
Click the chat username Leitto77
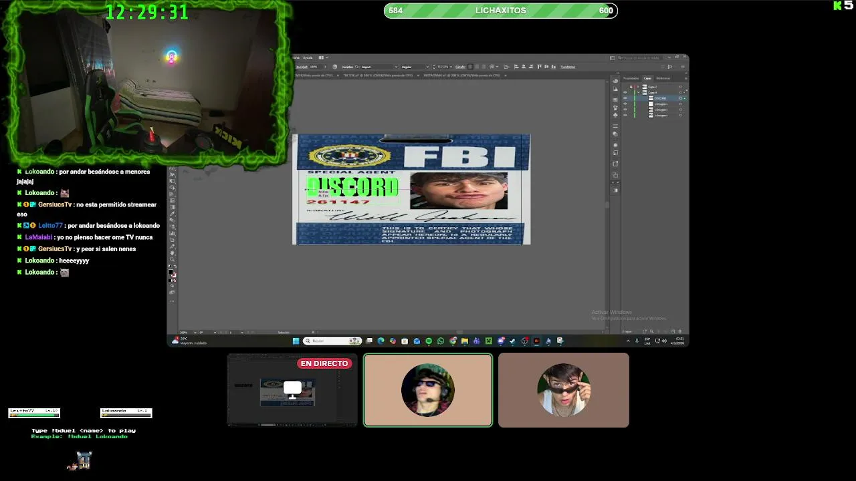click(50, 226)
